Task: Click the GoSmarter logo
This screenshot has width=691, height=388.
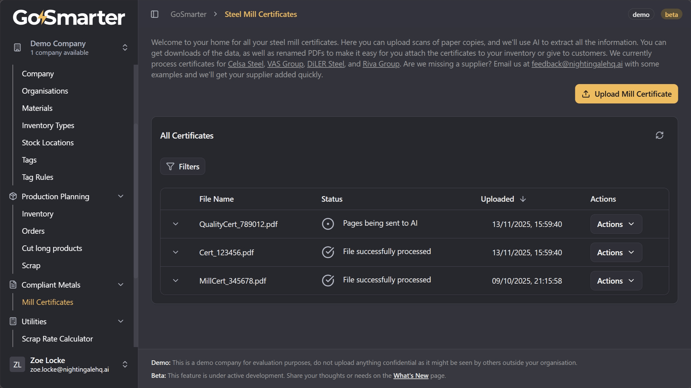Action: [69, 17]
